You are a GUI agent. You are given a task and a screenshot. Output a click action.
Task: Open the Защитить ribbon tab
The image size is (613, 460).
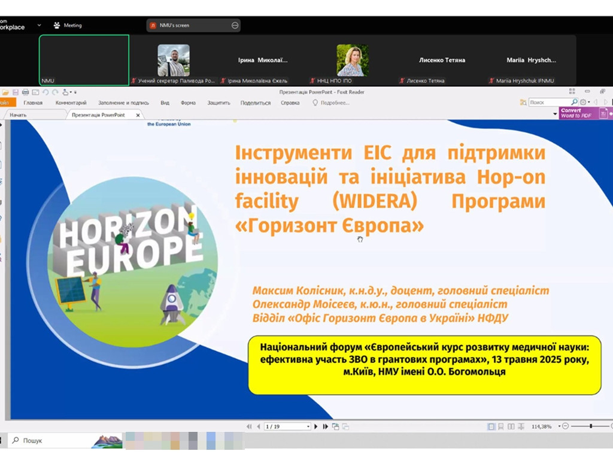[x=219, y=103]
